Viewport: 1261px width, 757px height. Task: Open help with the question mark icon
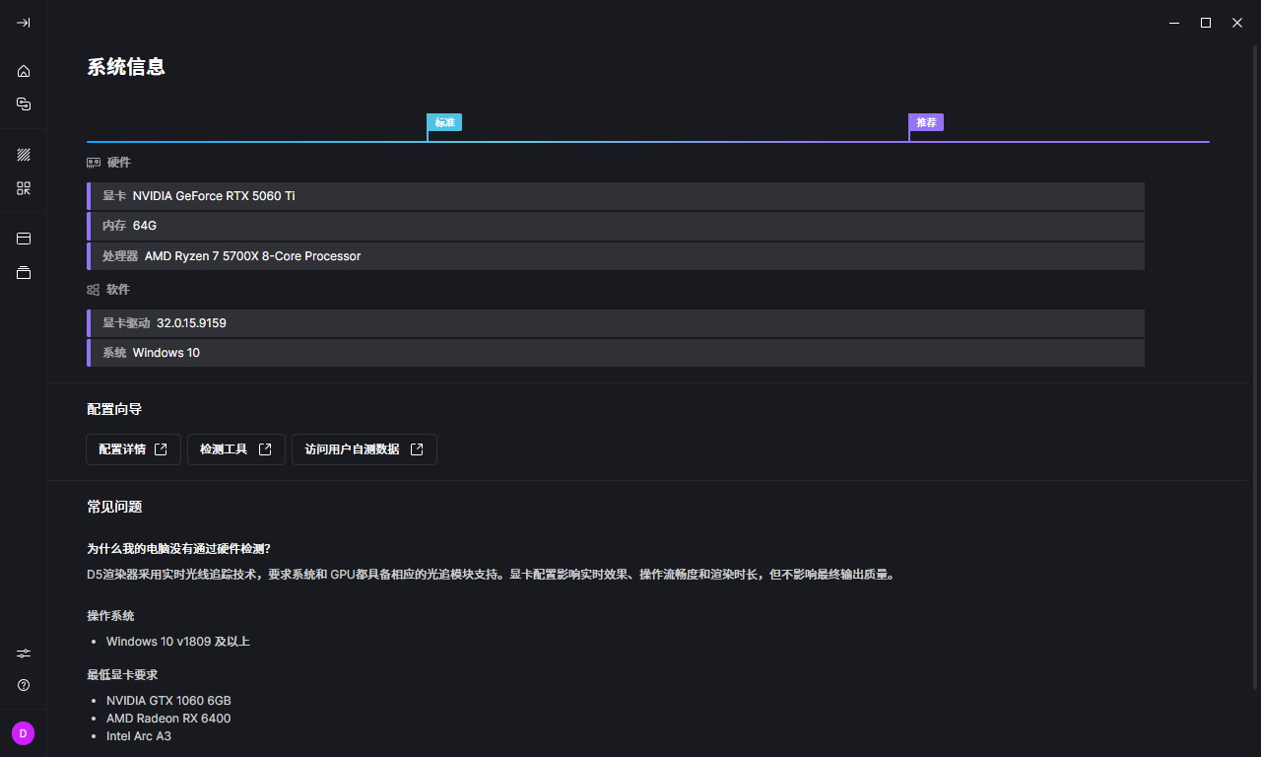(24, 685)
